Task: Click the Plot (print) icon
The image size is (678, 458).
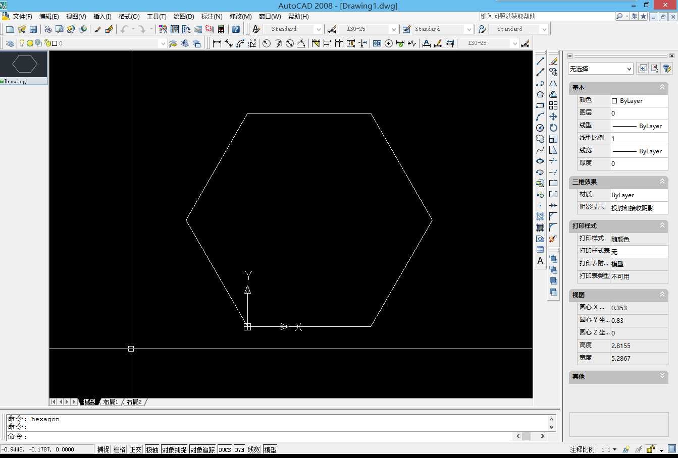Action: (48, 29)
